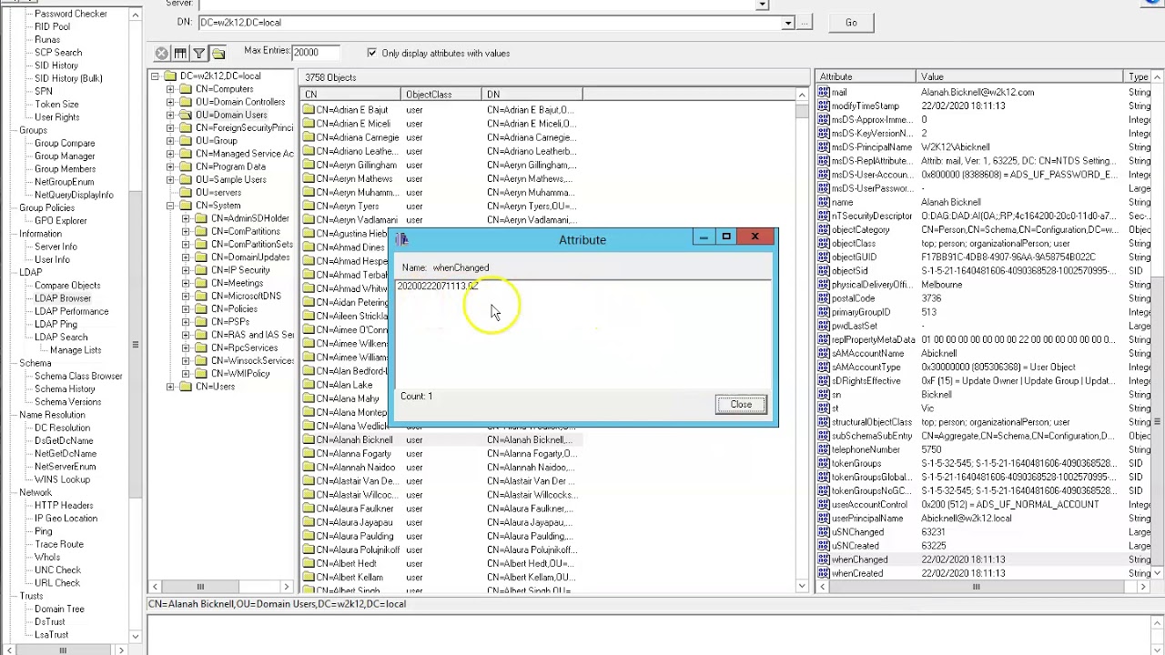Click the mail attribute icon
The width and height of the screenshot is (1165, 655).
(824, 92)
